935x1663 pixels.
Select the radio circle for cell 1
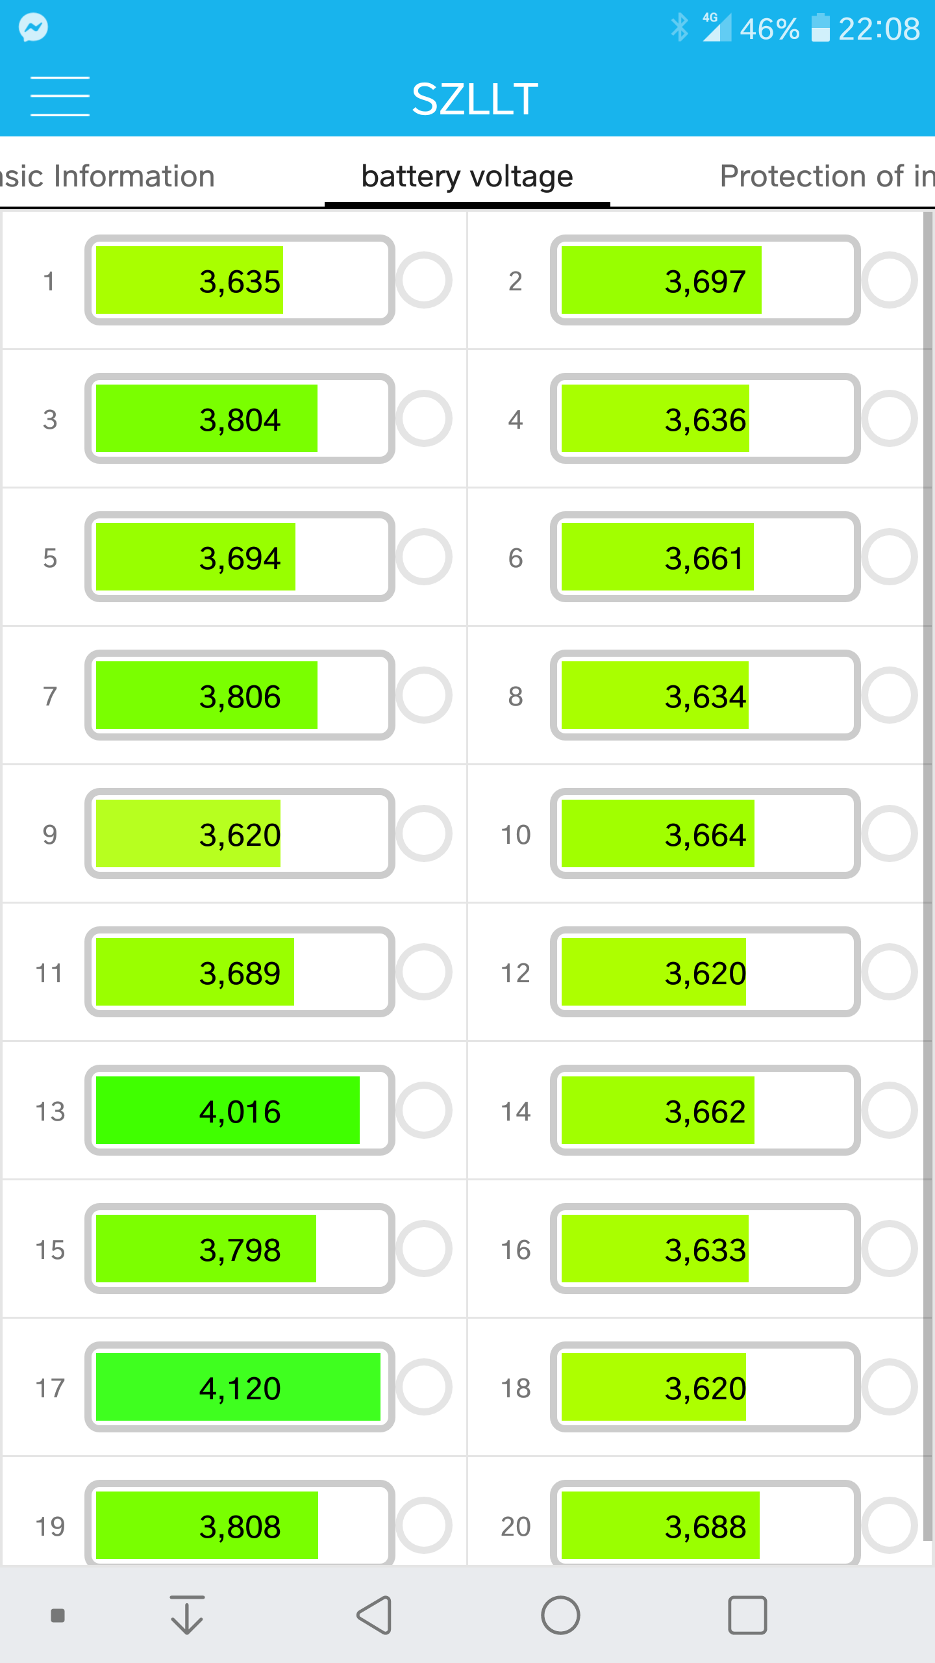click(424, 280)
